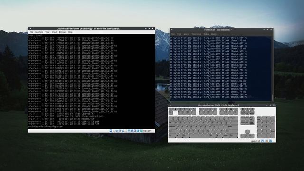Screen dimensions: 304x171
Task: Click the keyboard capture indicator beside Right Ctrl
Action: [x=141, y=131]
